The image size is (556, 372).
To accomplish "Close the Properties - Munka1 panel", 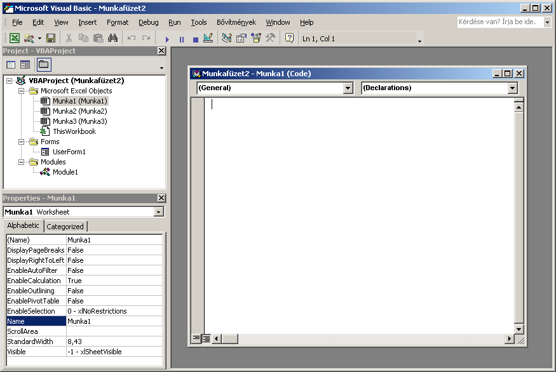I will (161, 198).
